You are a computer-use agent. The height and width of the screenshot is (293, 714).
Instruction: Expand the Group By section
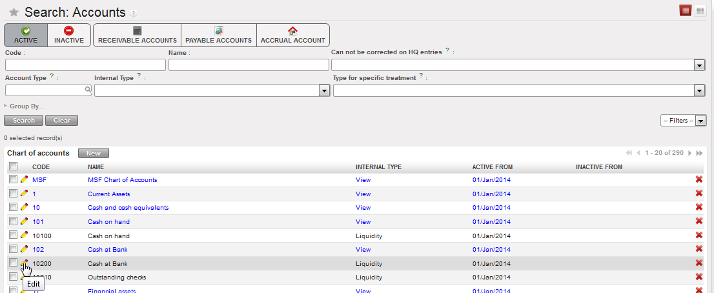tap(25, 106)
